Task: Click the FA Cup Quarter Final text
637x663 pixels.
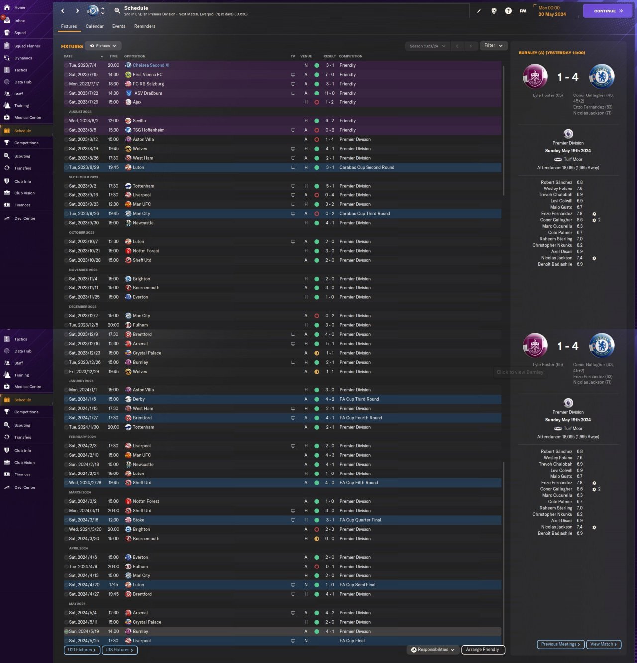Action: pyautogui.click(x=360, y=520)
